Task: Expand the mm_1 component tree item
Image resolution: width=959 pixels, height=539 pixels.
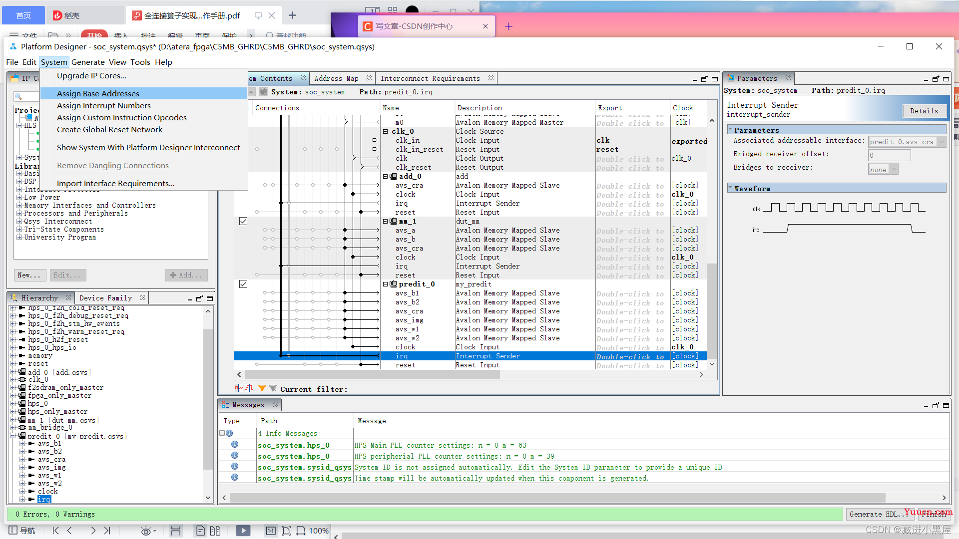Action: pos(12,419)
